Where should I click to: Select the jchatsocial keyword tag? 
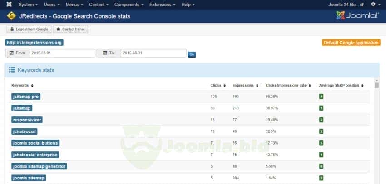(25, 131)
